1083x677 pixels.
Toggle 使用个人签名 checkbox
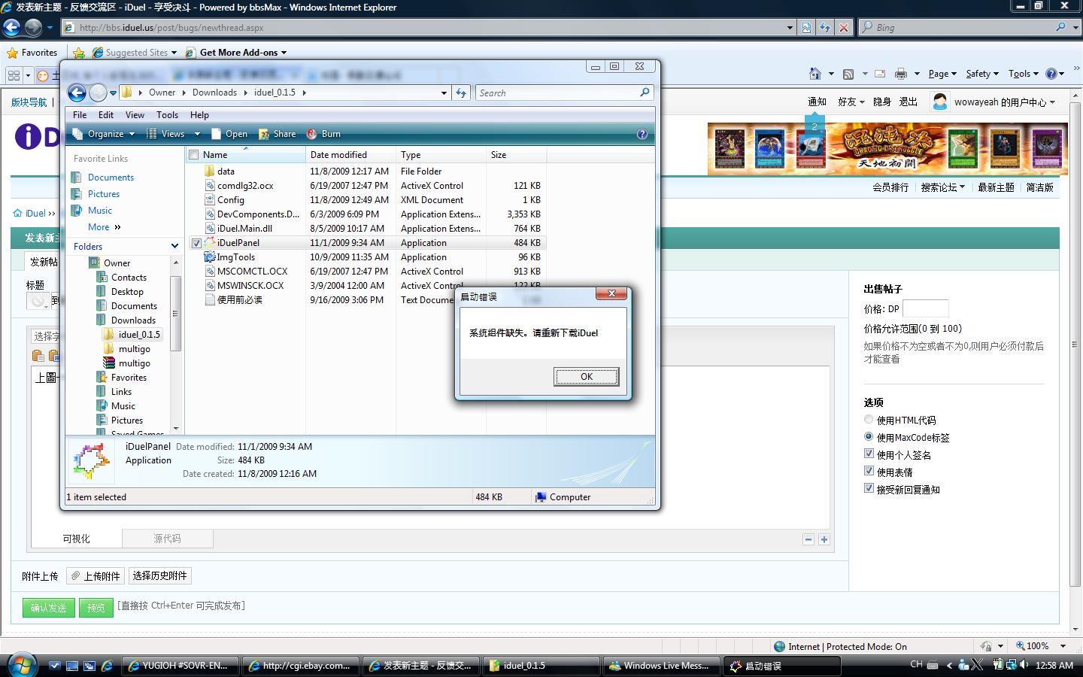[x=869, y=454]
